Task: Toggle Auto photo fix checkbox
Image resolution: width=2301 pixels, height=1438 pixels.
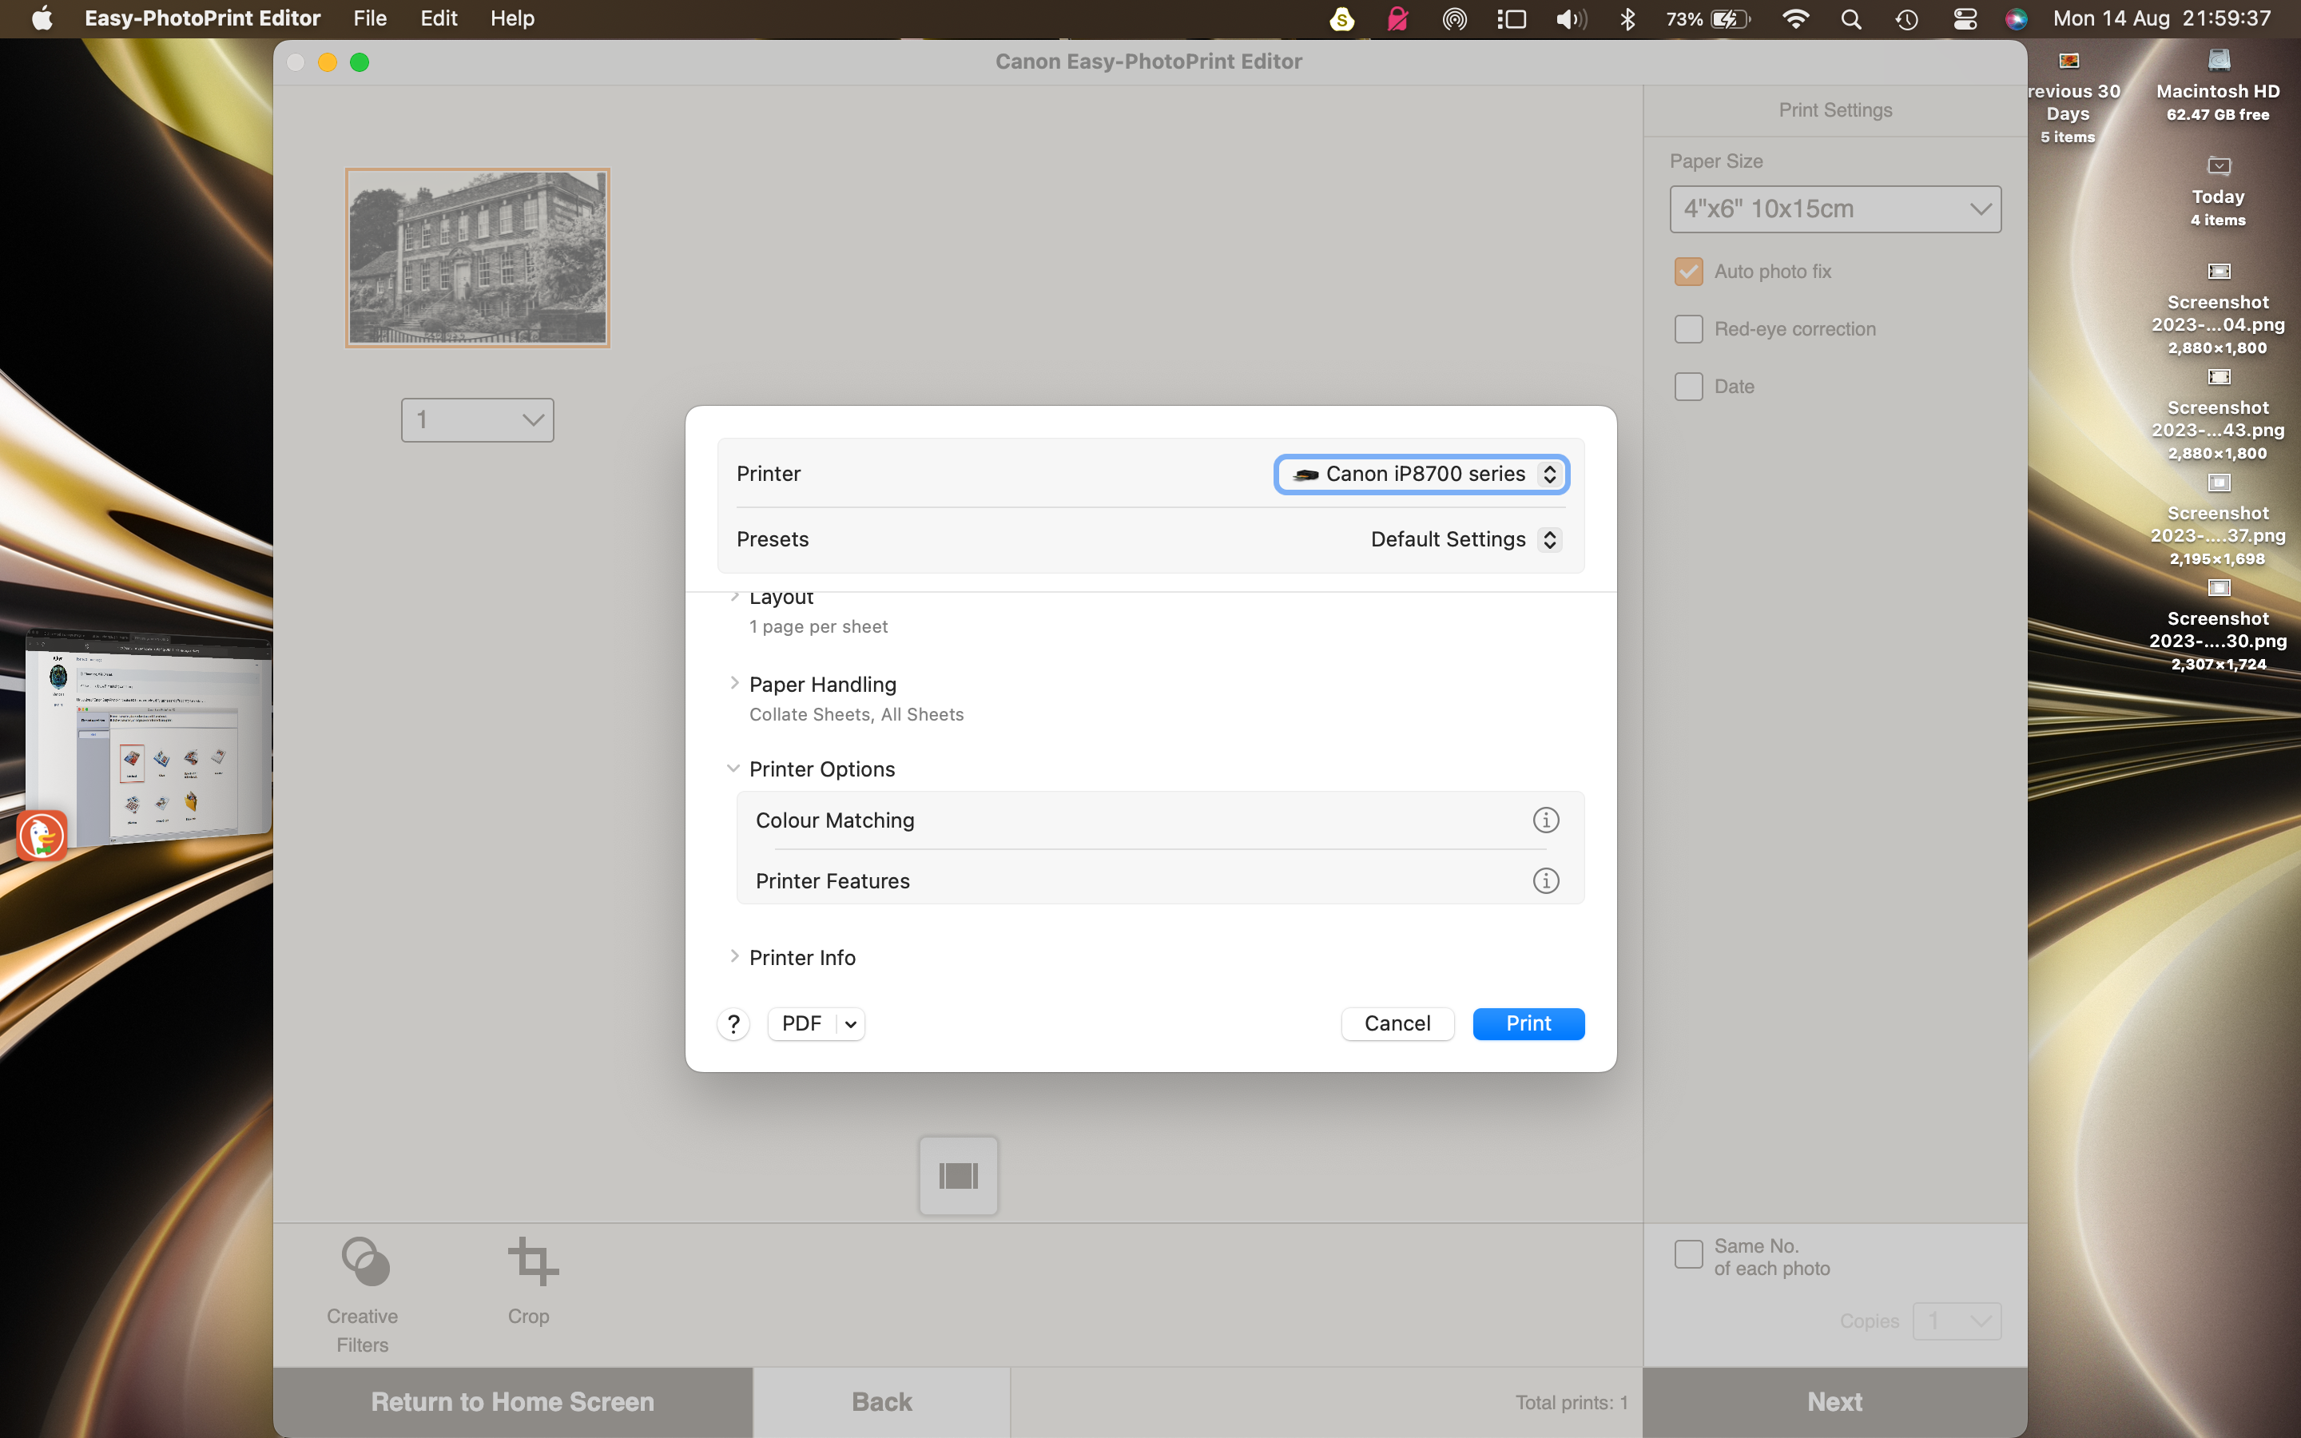Action: (x=1687, y=271)
